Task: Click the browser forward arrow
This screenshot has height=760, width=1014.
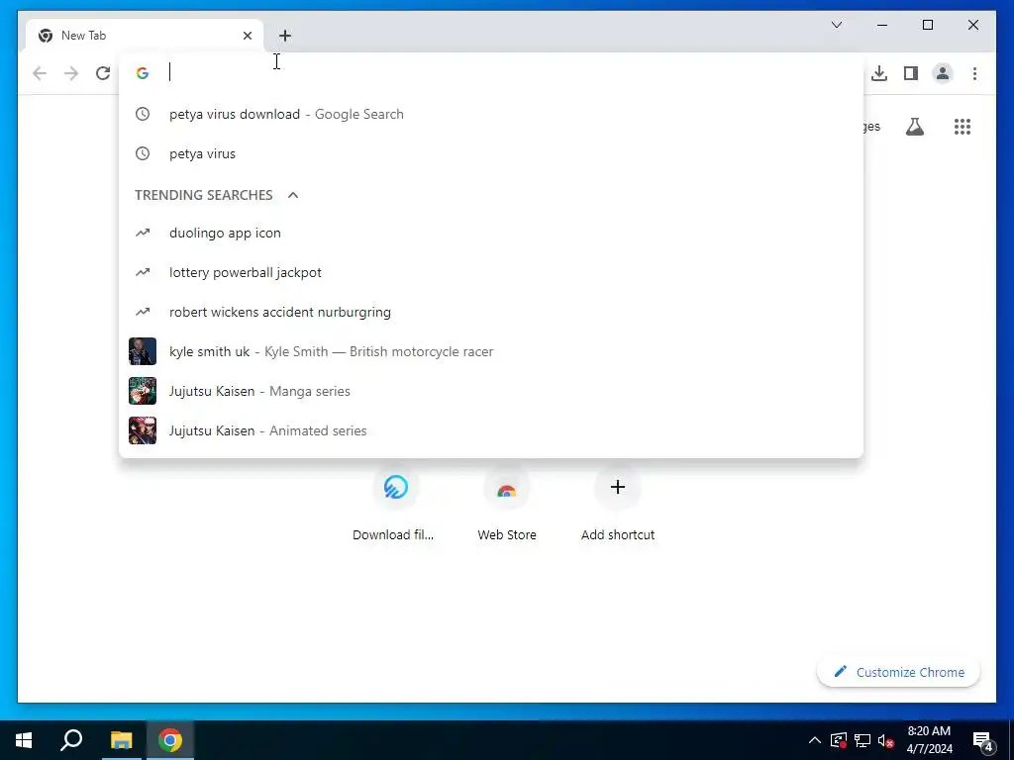Action: coord(71,73)
